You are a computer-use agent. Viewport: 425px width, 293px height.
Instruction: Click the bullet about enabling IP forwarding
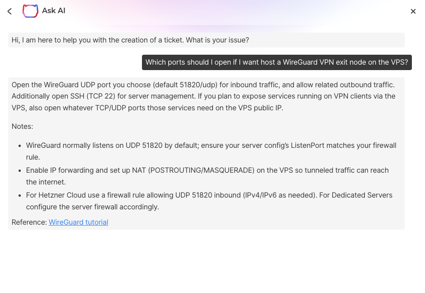208,176
